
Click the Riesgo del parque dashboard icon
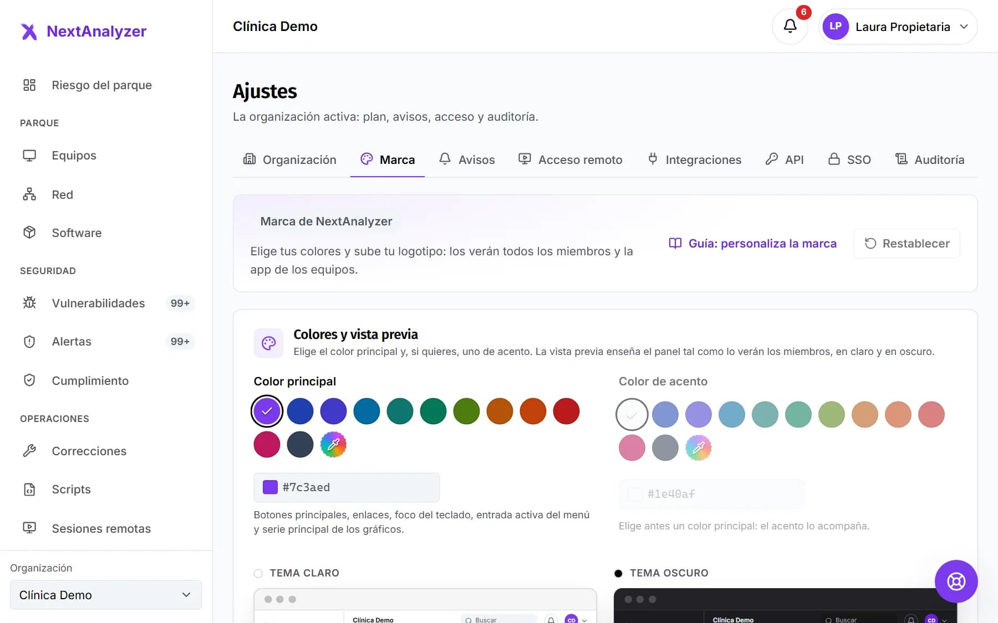(x=29, y=85)
